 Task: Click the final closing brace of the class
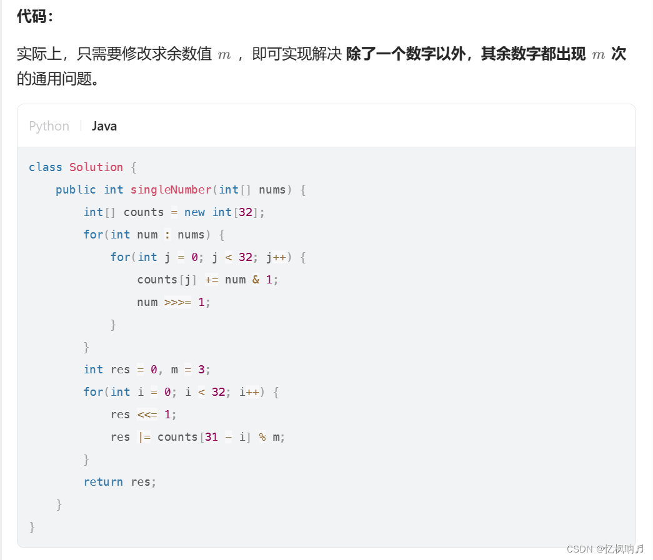31,526
